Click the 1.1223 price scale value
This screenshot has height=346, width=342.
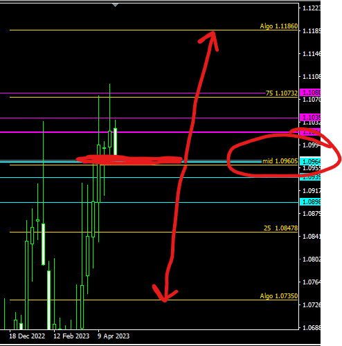tap(312, 8)
